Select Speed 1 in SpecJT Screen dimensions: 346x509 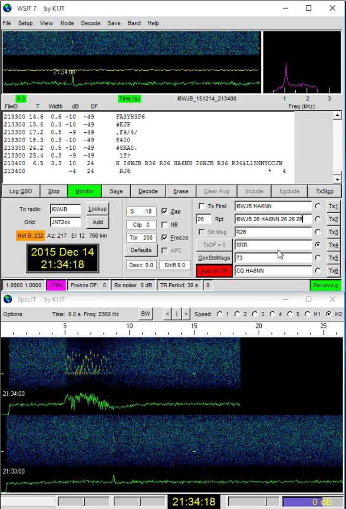(220, 314)
